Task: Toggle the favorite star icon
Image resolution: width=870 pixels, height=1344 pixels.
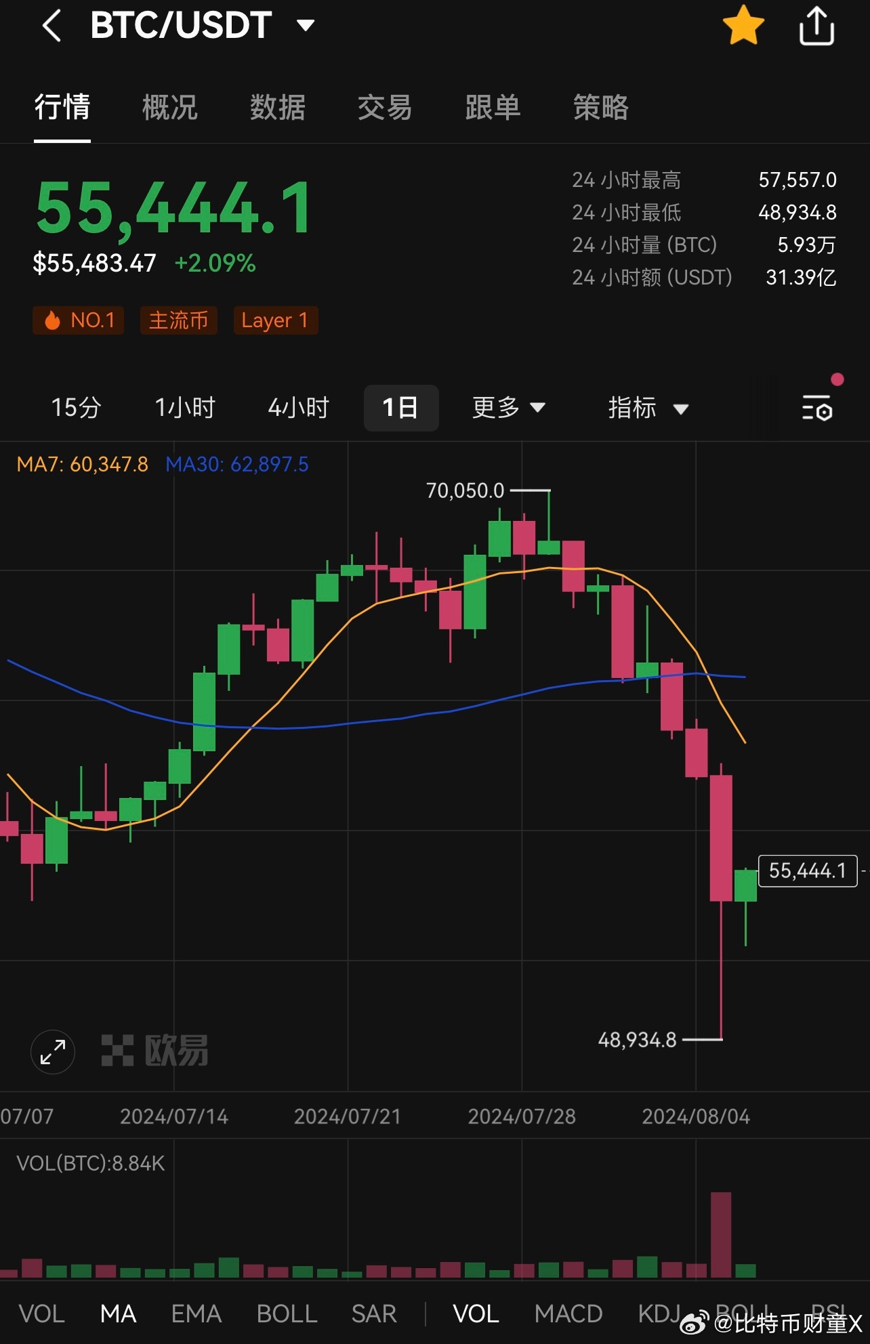Action: (x=743, y=25)
